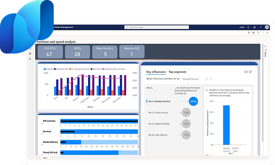Click the RFQ's 28 card

point(77,52)
